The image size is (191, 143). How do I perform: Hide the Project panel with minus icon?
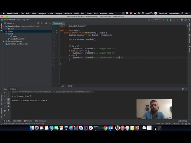click(50, 23)
